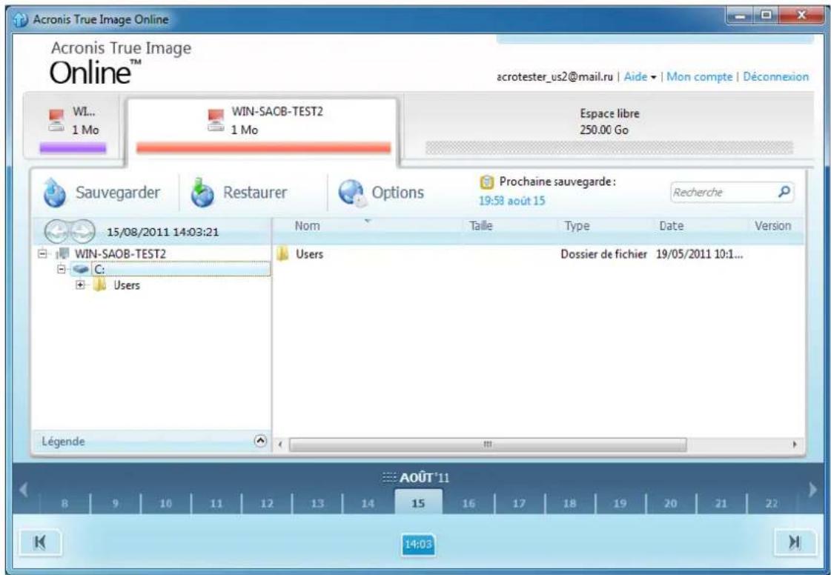Image resolution: width=831 pixels, height=575 pixels.
Task: Click the Déconnexion link
Action: [x=775, y=77]
